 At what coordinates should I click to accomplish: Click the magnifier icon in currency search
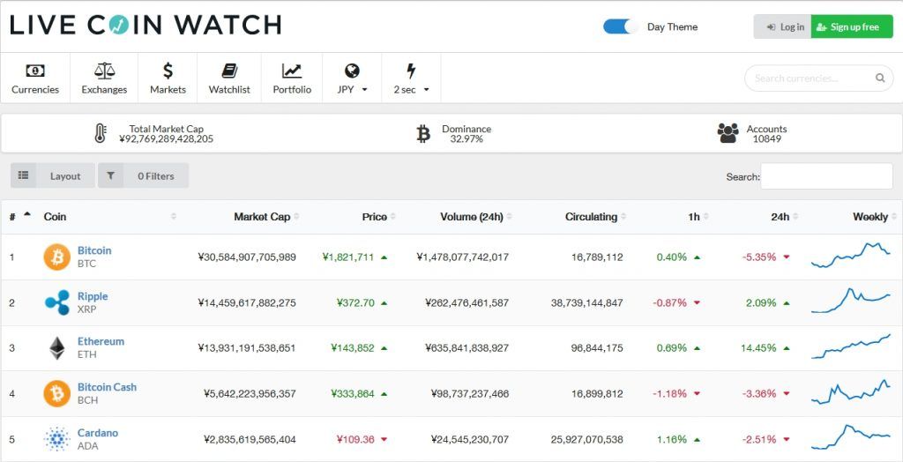[880, 78]
